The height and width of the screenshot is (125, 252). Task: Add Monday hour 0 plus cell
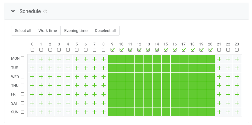[32, 59]
